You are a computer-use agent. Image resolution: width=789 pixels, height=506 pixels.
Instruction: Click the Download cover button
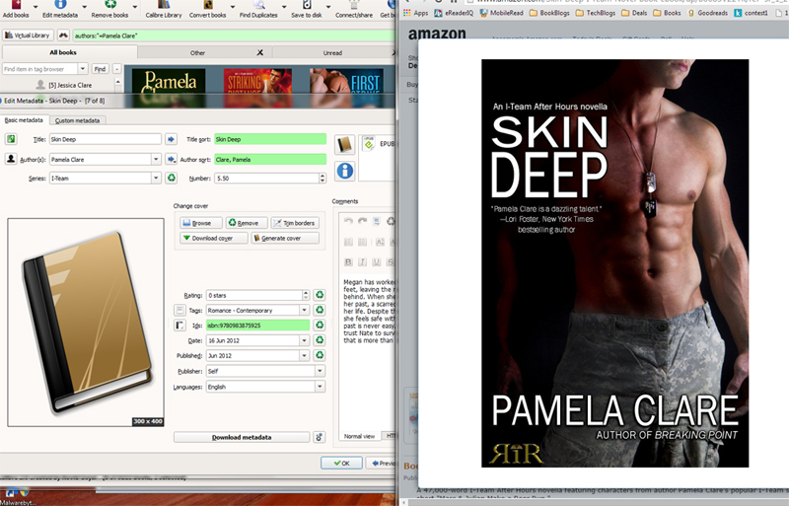(212, 238)
